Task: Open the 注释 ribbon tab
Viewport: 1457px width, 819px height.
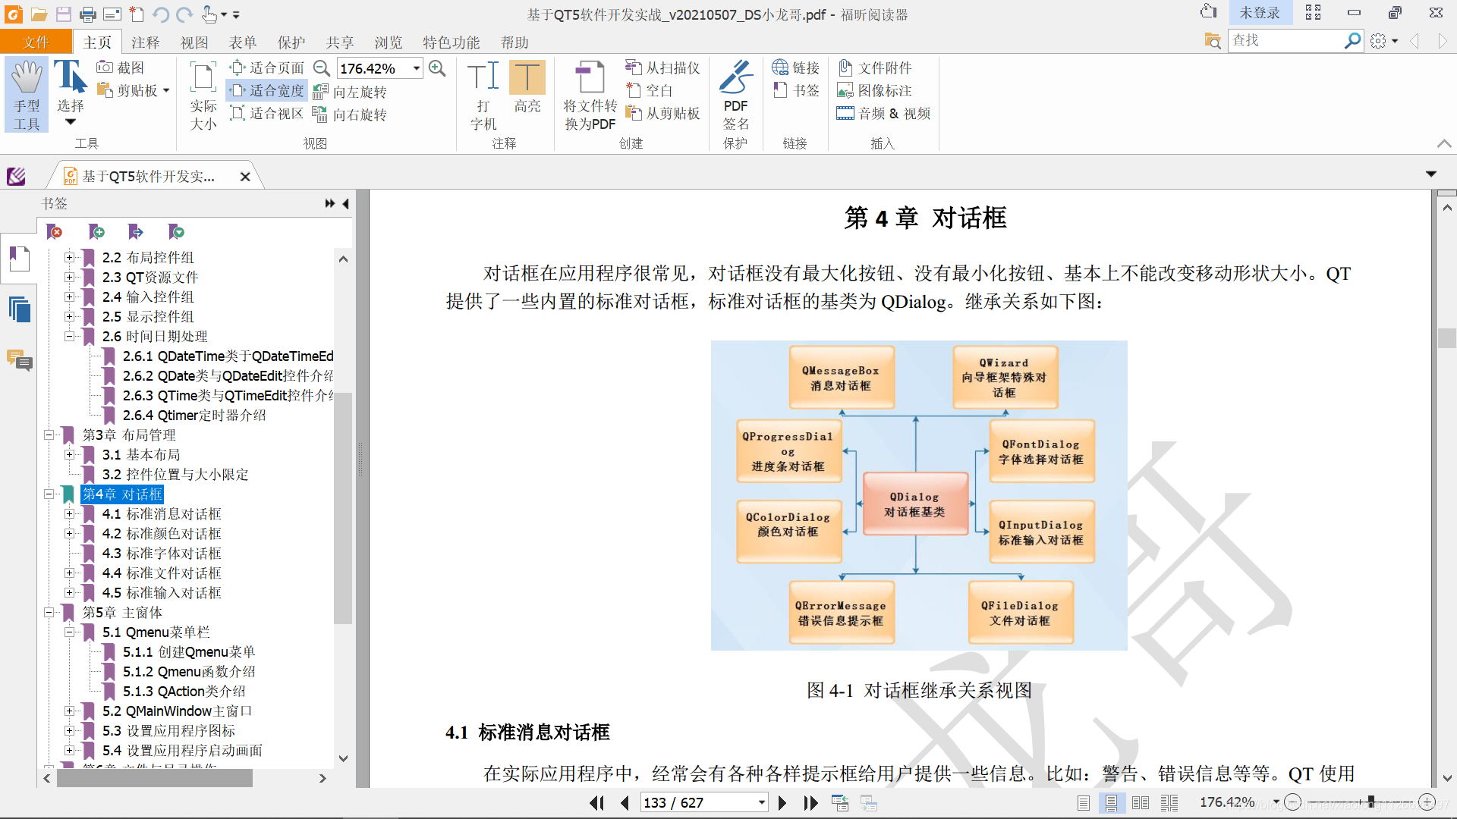Action: point(145,42)
